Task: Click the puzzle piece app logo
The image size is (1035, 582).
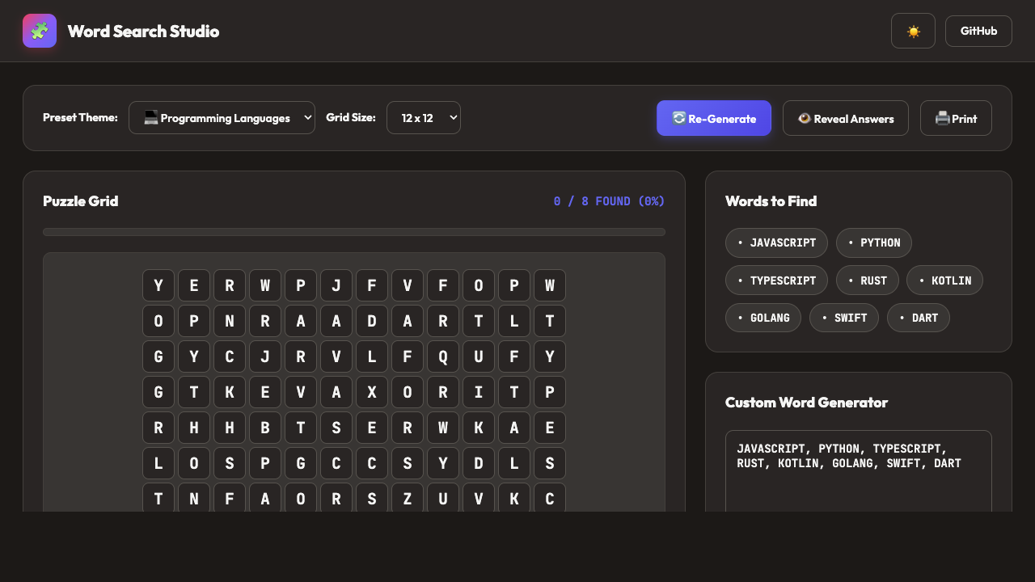Action: [40, 31]
